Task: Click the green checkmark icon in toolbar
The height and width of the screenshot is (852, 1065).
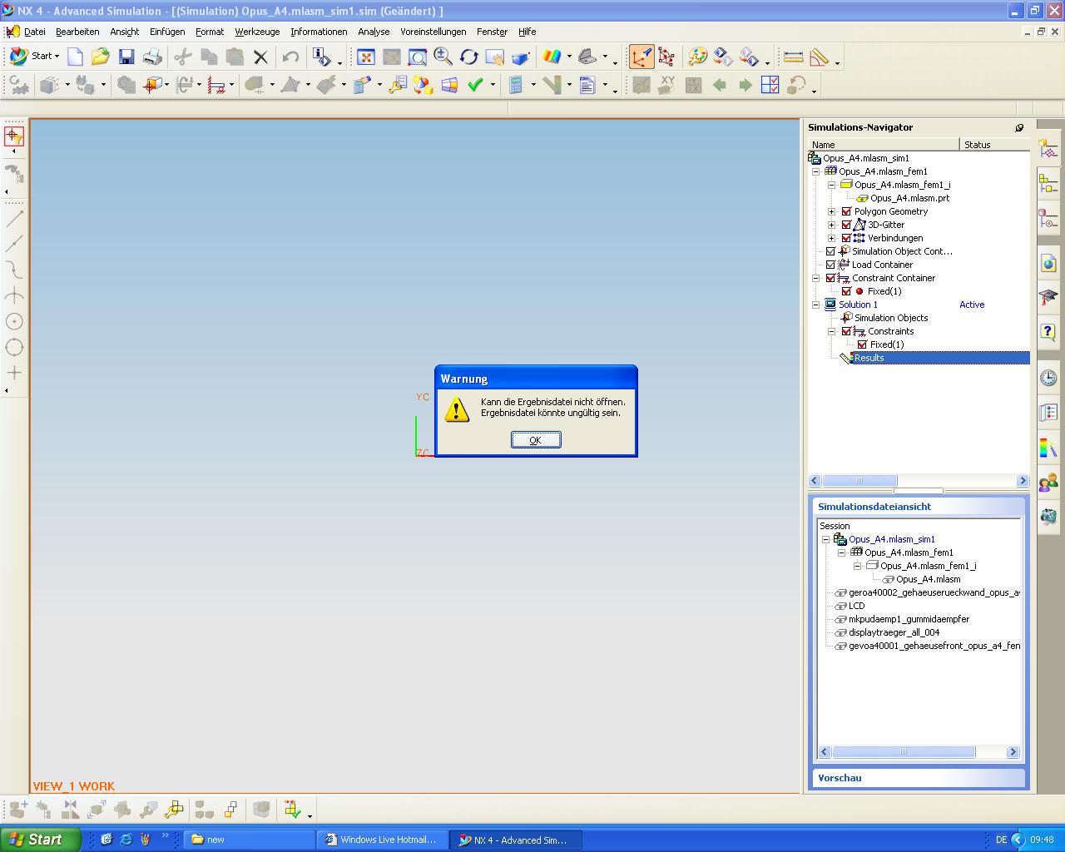Action: [476, 85]
